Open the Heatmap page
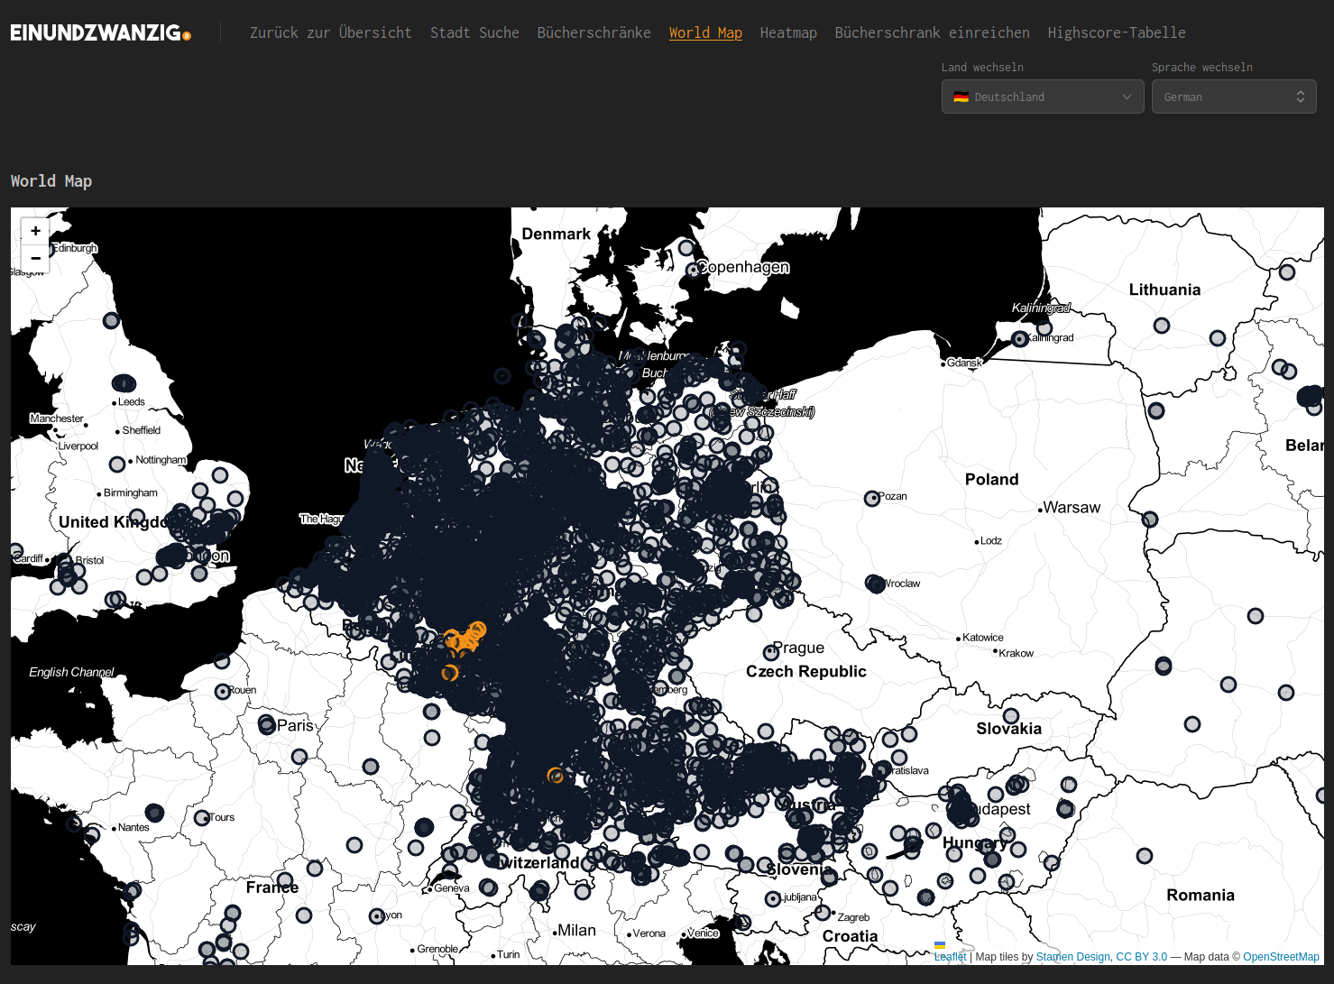Image resolution: width=1334 pixels, height=984 pixels. click(x=787, y=32)
